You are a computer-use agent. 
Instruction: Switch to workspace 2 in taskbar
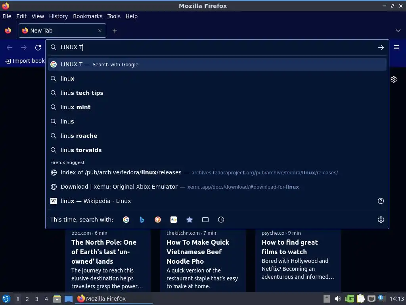(27, 299)
